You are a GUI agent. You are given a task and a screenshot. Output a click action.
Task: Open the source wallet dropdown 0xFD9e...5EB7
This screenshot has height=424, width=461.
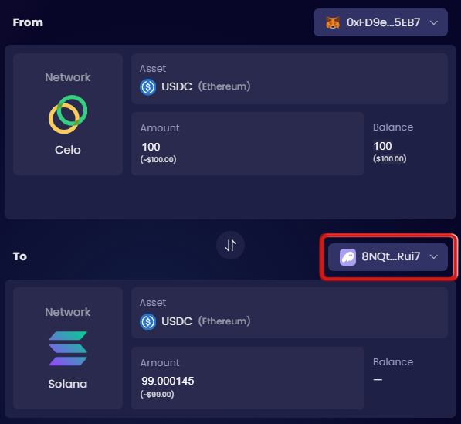(381, 22)
